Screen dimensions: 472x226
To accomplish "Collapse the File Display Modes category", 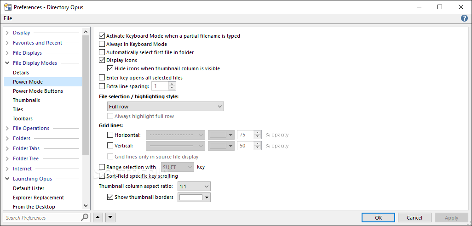I will [x=7, y=63].
